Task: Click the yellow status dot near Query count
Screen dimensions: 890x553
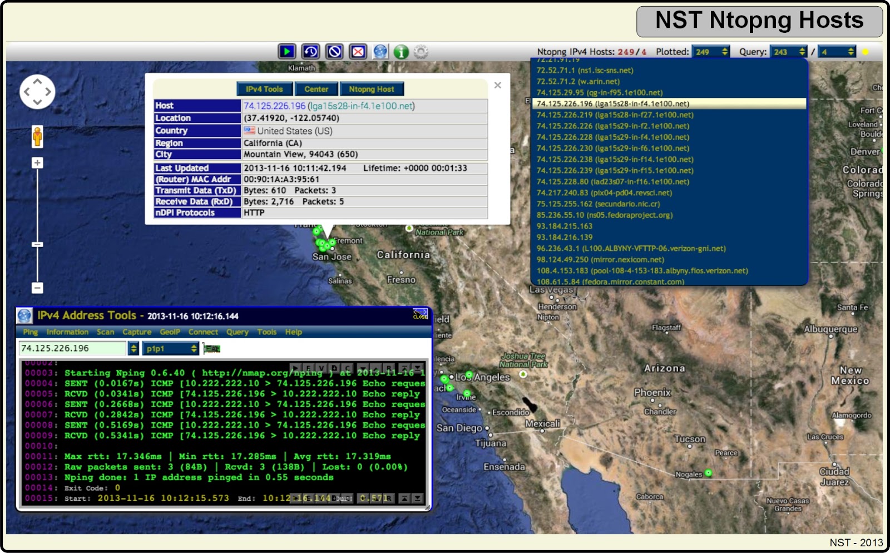Action: [864, 52]
